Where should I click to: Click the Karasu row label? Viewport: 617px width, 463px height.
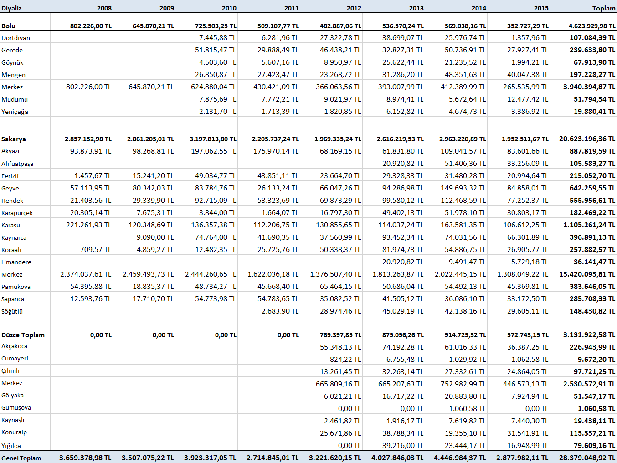[x=10, y=225]
